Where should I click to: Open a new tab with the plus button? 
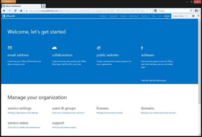(44, 6)
